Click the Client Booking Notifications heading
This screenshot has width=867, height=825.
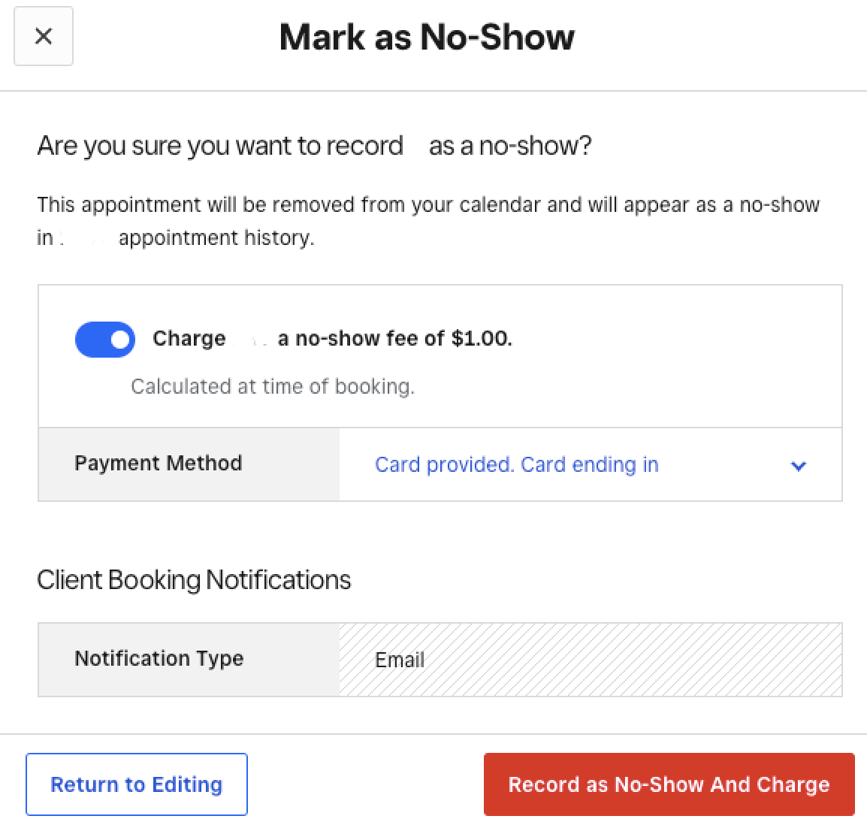194,580
